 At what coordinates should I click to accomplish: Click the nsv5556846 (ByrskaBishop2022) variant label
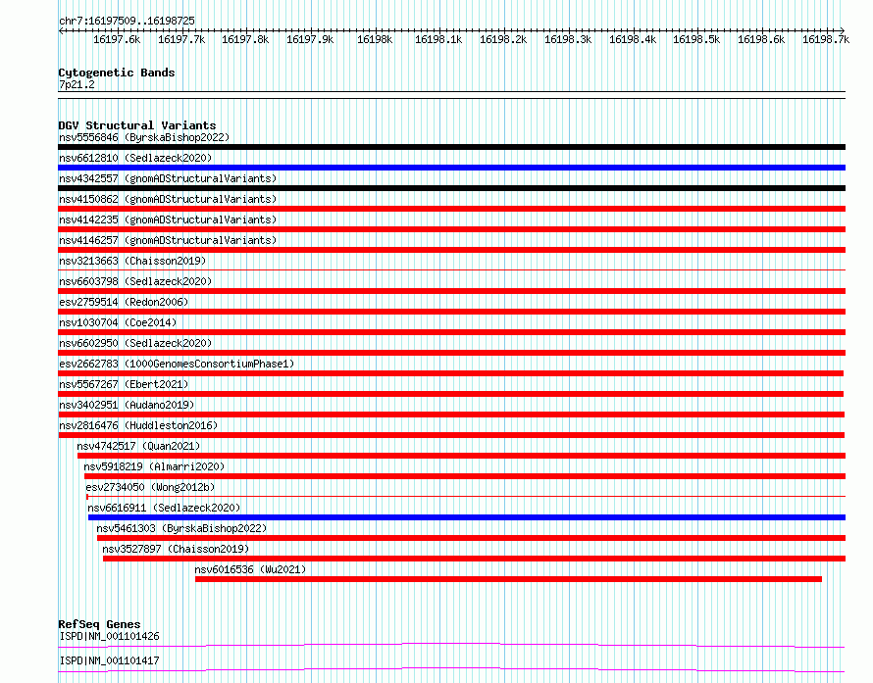144,137
